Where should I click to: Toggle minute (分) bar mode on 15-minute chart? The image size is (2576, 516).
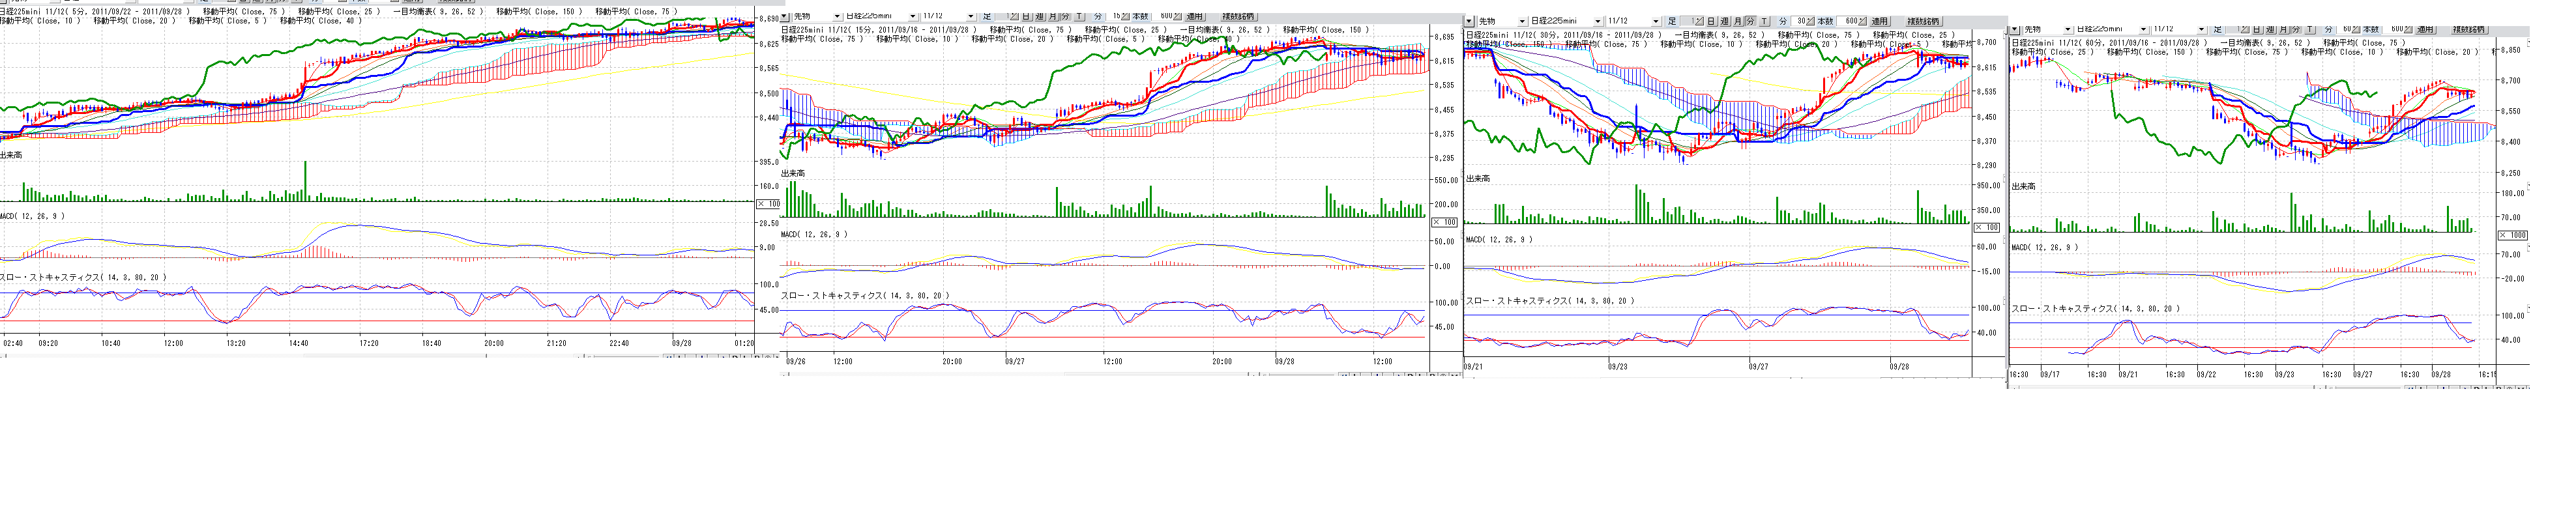(1066, 17)
